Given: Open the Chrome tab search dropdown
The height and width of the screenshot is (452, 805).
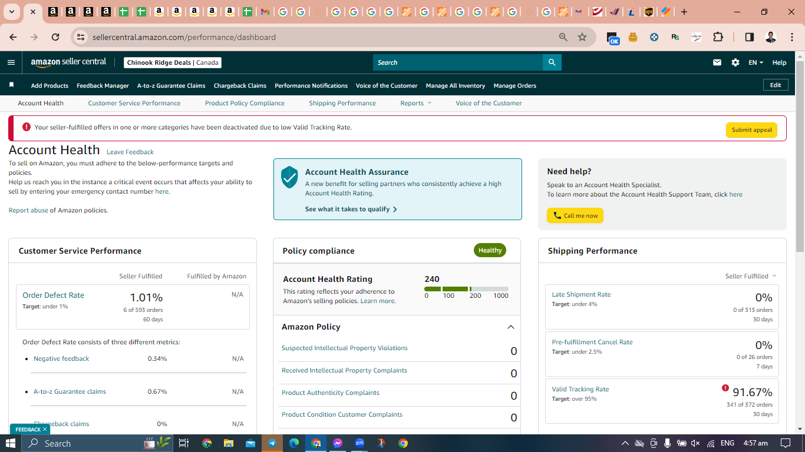Looking at the screenshot, I should click(11, 12).
